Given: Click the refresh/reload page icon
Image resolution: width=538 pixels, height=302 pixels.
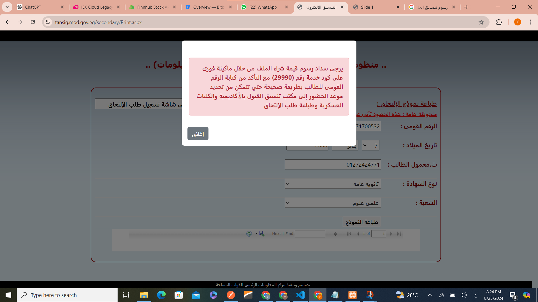Looking at the screenshot, I should coord(33,22).
